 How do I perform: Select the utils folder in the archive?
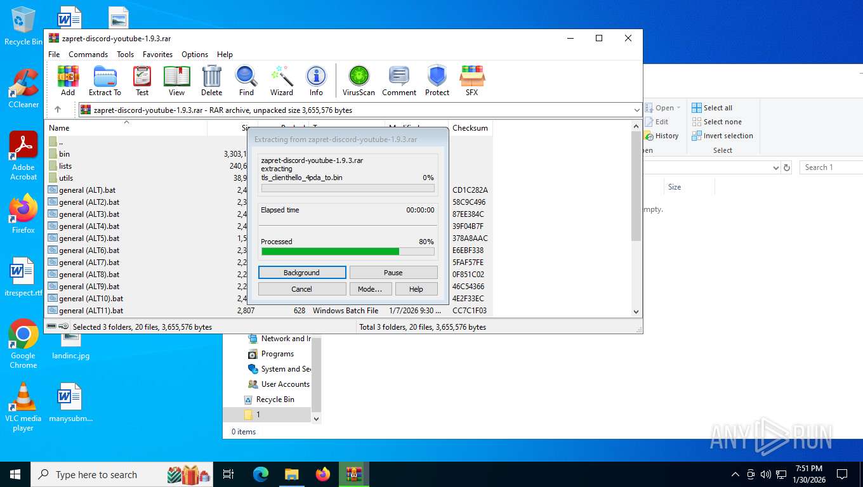coord(66,178)
